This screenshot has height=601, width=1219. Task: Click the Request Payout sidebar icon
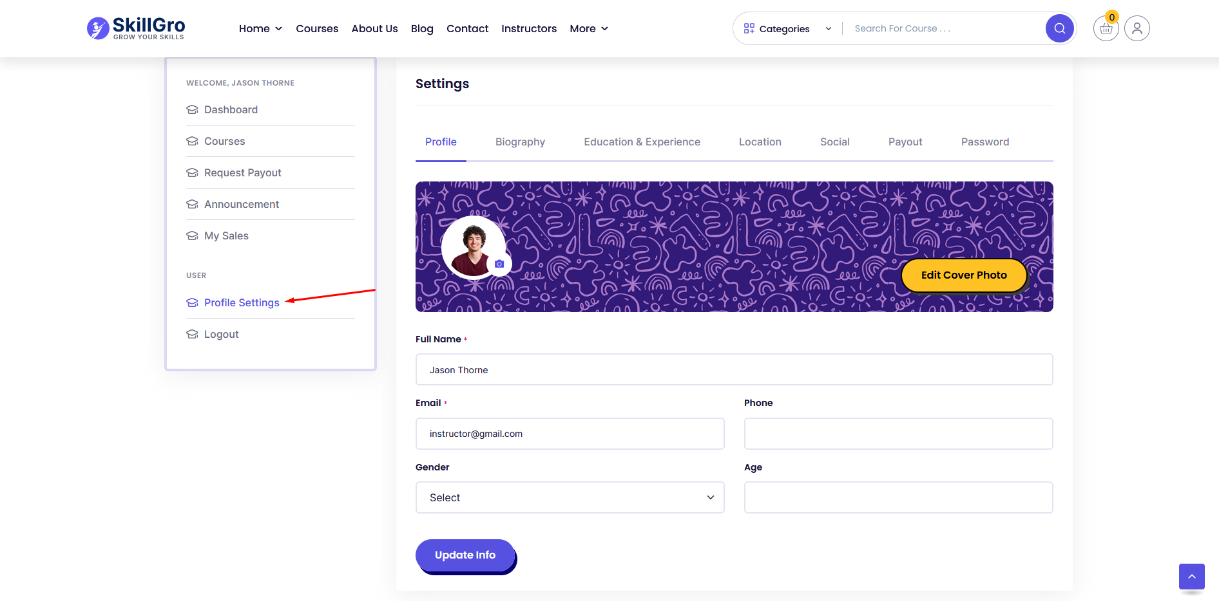[192, 172]
